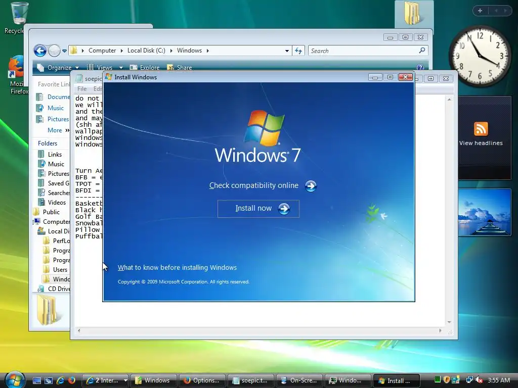The image size is (518, 388).
Task: Expand More in Favorite Links
Action: pos(58,130)
